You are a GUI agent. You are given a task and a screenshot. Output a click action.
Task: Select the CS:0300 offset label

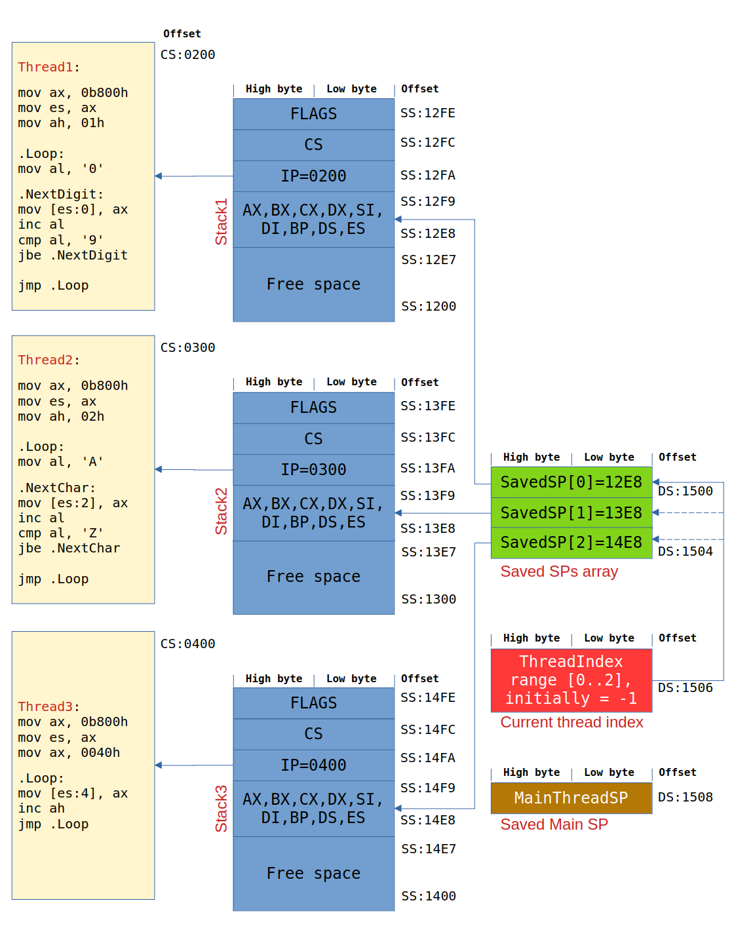coord(188,348)
